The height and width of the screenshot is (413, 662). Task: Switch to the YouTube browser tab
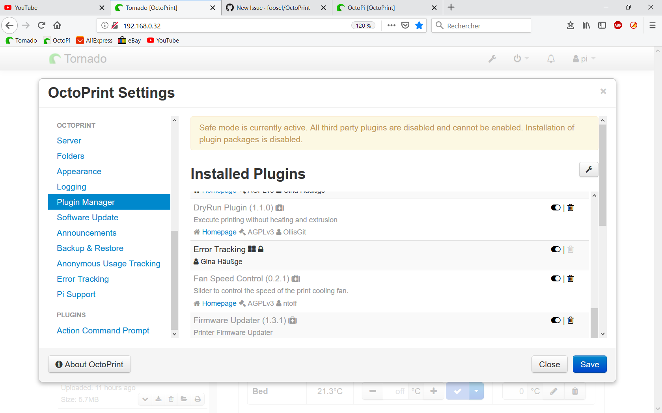51,7
